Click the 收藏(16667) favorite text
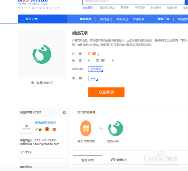Viewport: 188px width, 171px height. 45,83
